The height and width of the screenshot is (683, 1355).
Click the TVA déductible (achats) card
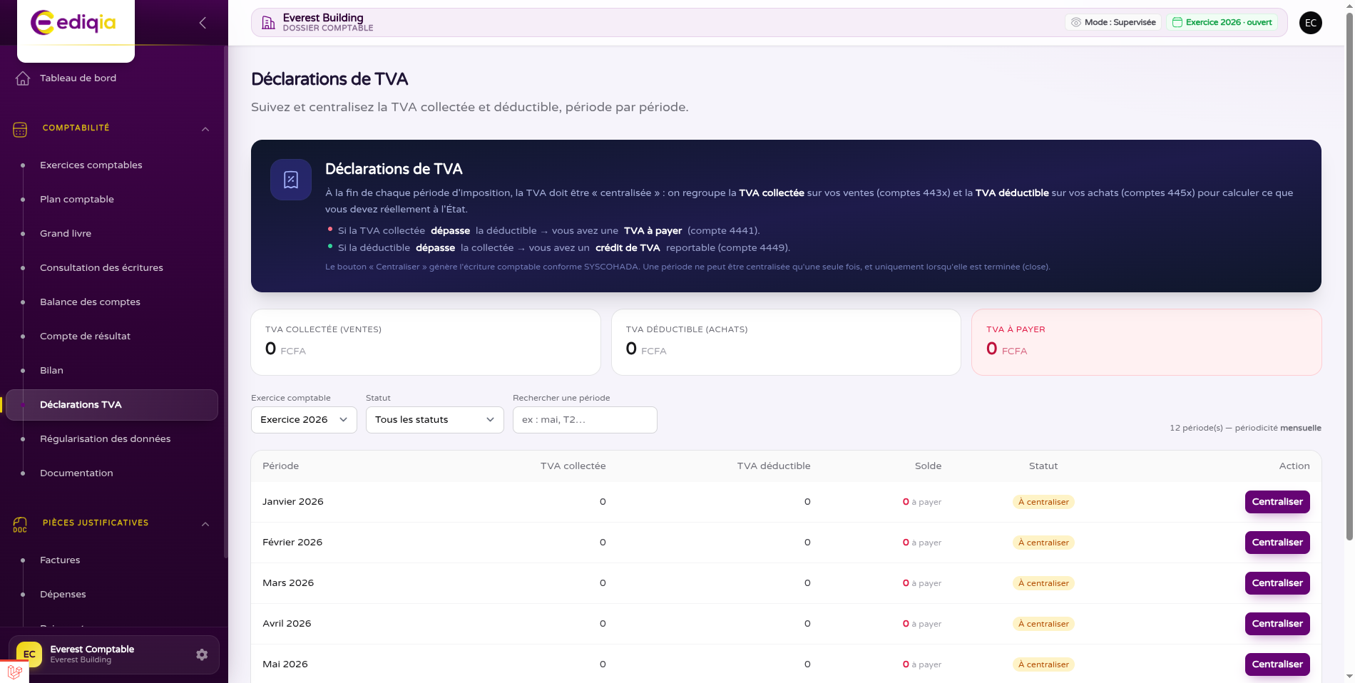pyautogui.click(x=786, y=342)
